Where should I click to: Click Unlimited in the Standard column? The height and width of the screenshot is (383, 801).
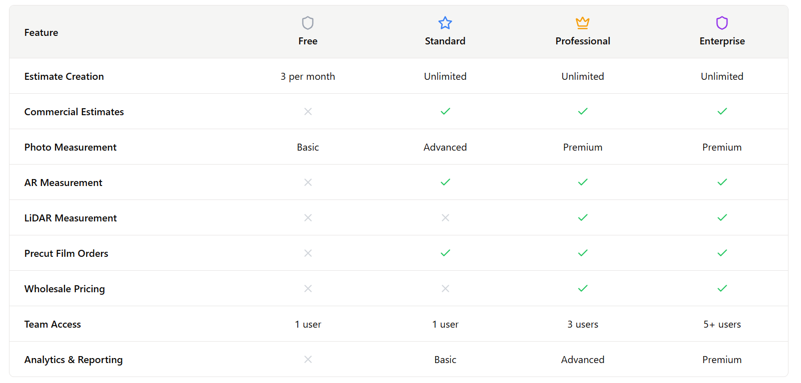point(445,76)
